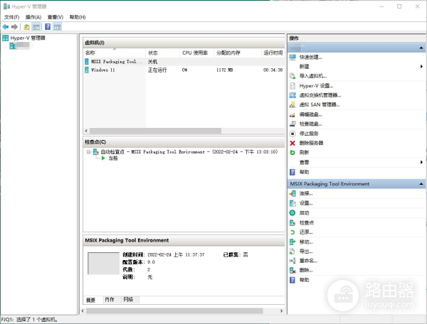Click the 导出 export action
Viewport: 427px width, 324px height.
pos(306,252)
